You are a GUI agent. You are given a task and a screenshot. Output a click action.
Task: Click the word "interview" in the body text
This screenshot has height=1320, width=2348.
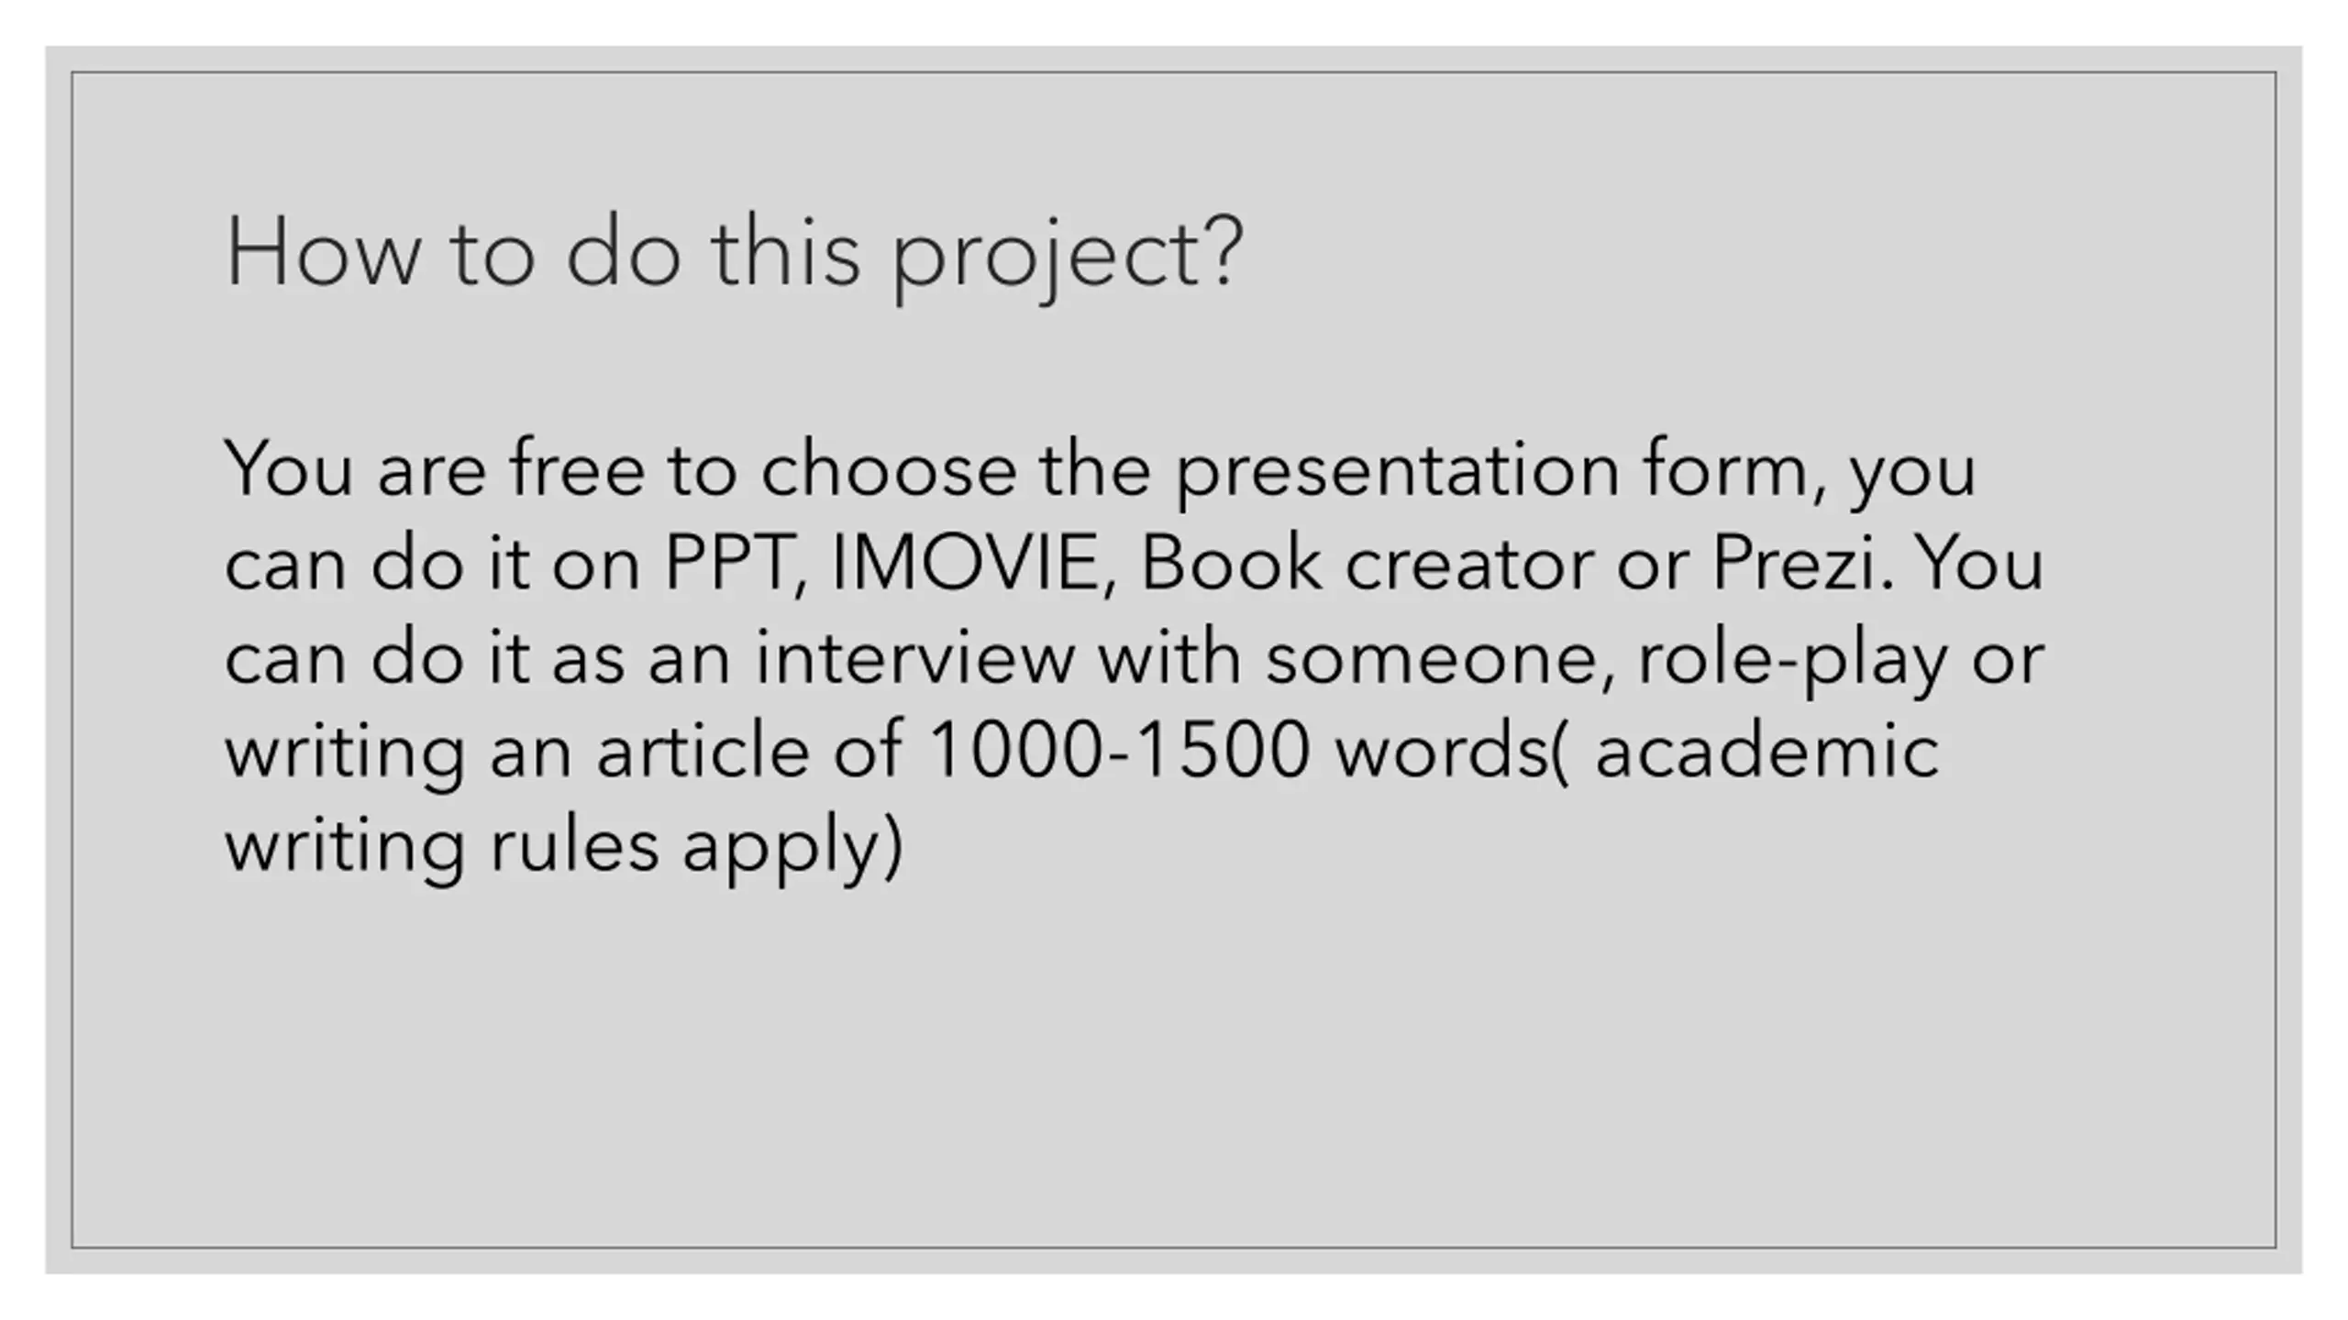[914, 657]
